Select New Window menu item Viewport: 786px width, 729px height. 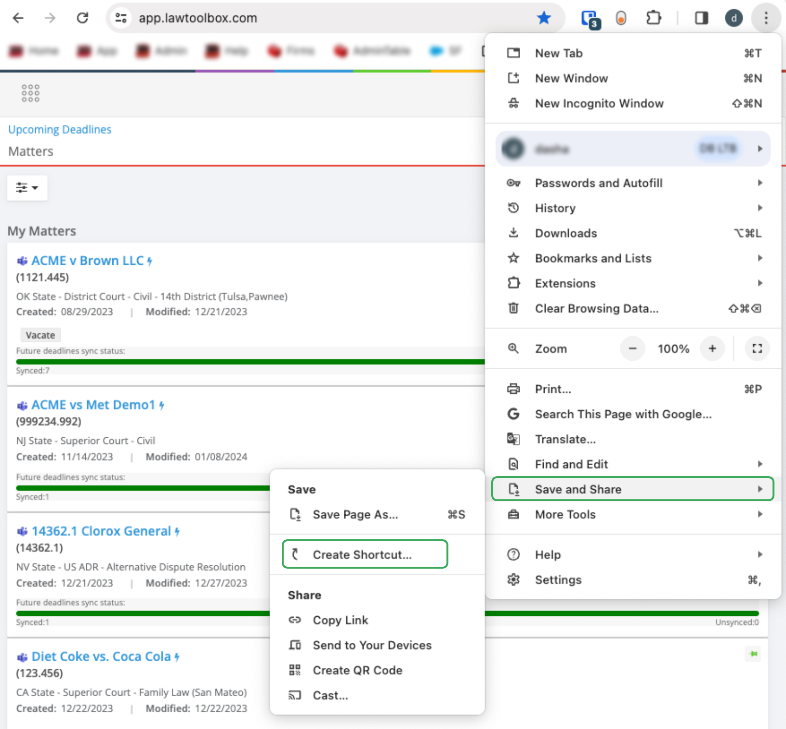coord(633,78)
